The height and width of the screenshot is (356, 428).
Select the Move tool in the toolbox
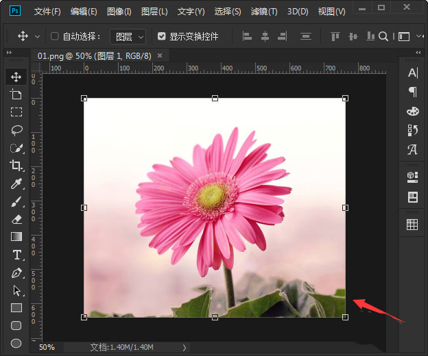16,77
